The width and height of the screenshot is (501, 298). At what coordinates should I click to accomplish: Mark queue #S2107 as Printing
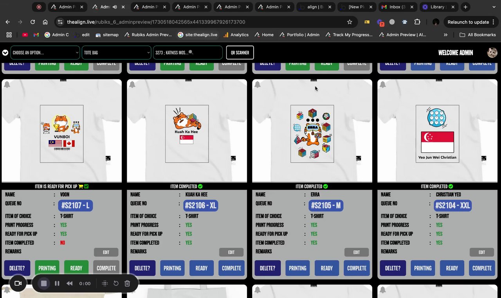click(x=47, y=268)
